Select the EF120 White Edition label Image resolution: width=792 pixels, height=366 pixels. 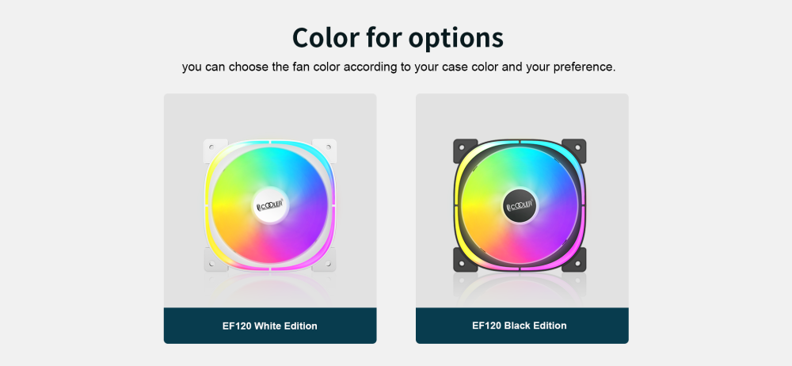pos(270,326)
